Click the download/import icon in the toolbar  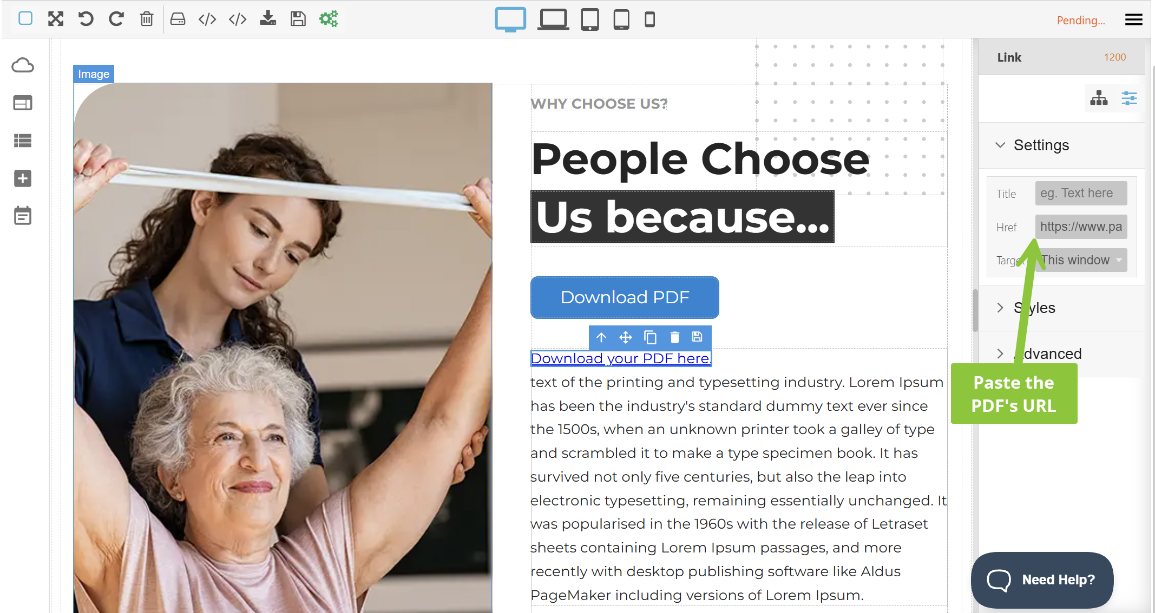pyautogui.click(x=267, y=19)
